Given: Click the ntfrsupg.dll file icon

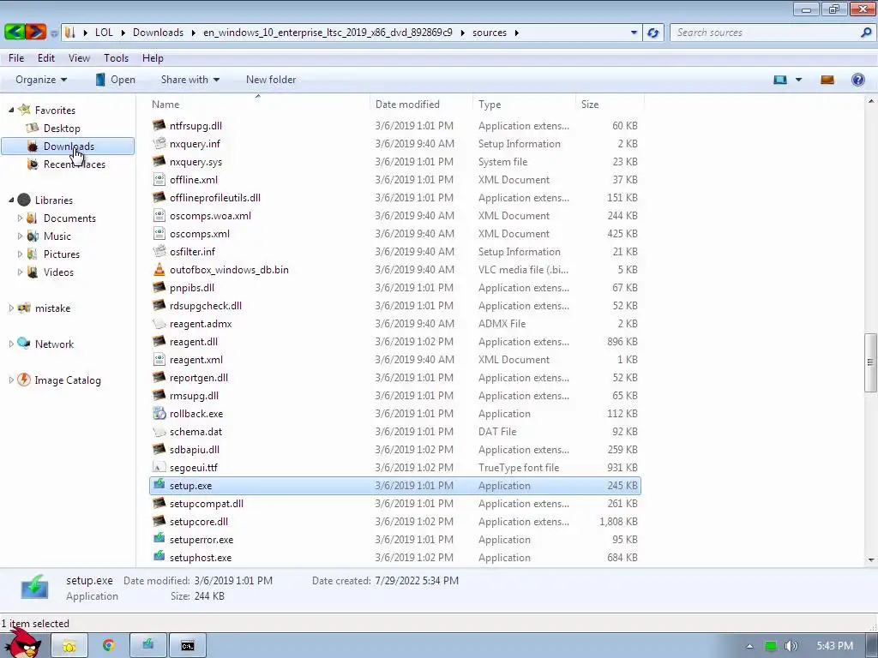Looking at the screenshot, I should [x=159, y=125].
